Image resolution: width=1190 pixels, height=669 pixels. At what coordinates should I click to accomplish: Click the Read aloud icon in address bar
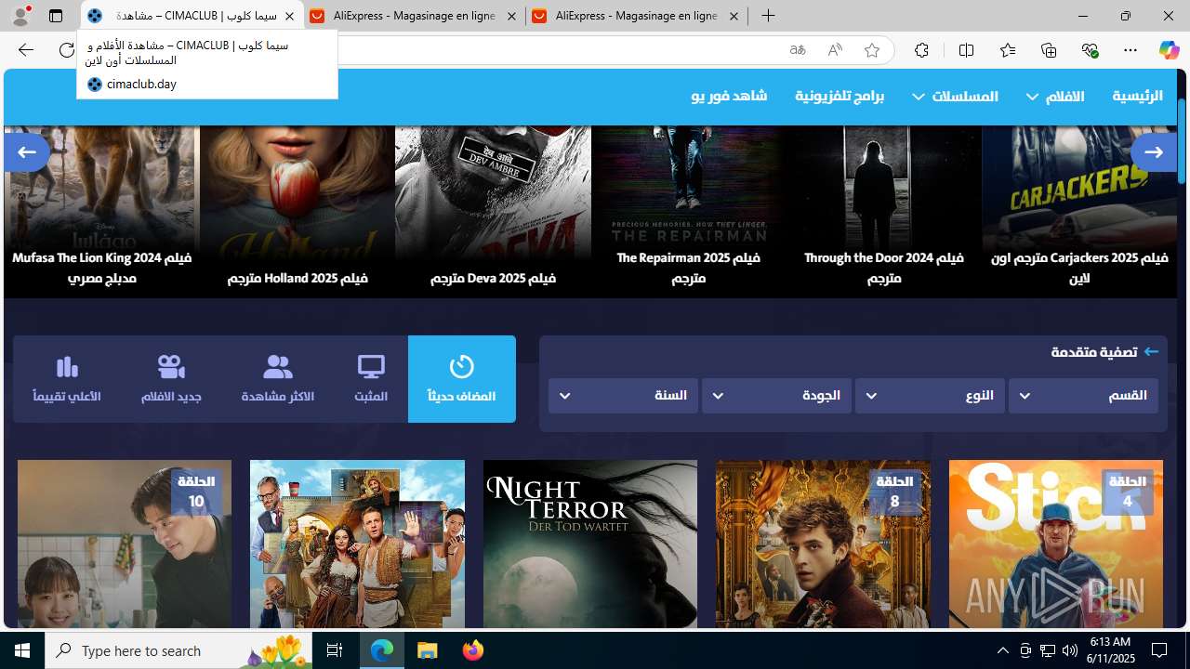tap(835, 50)
